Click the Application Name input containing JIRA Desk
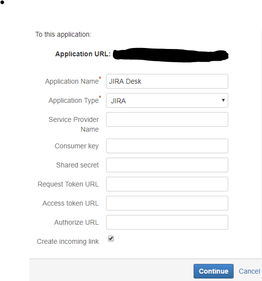Screen dimensions: 262x281 click(167, 81)
